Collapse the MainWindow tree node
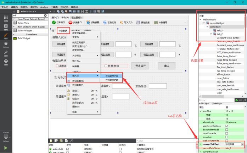Screen dimensions: 247x153 tap(200, 20)
